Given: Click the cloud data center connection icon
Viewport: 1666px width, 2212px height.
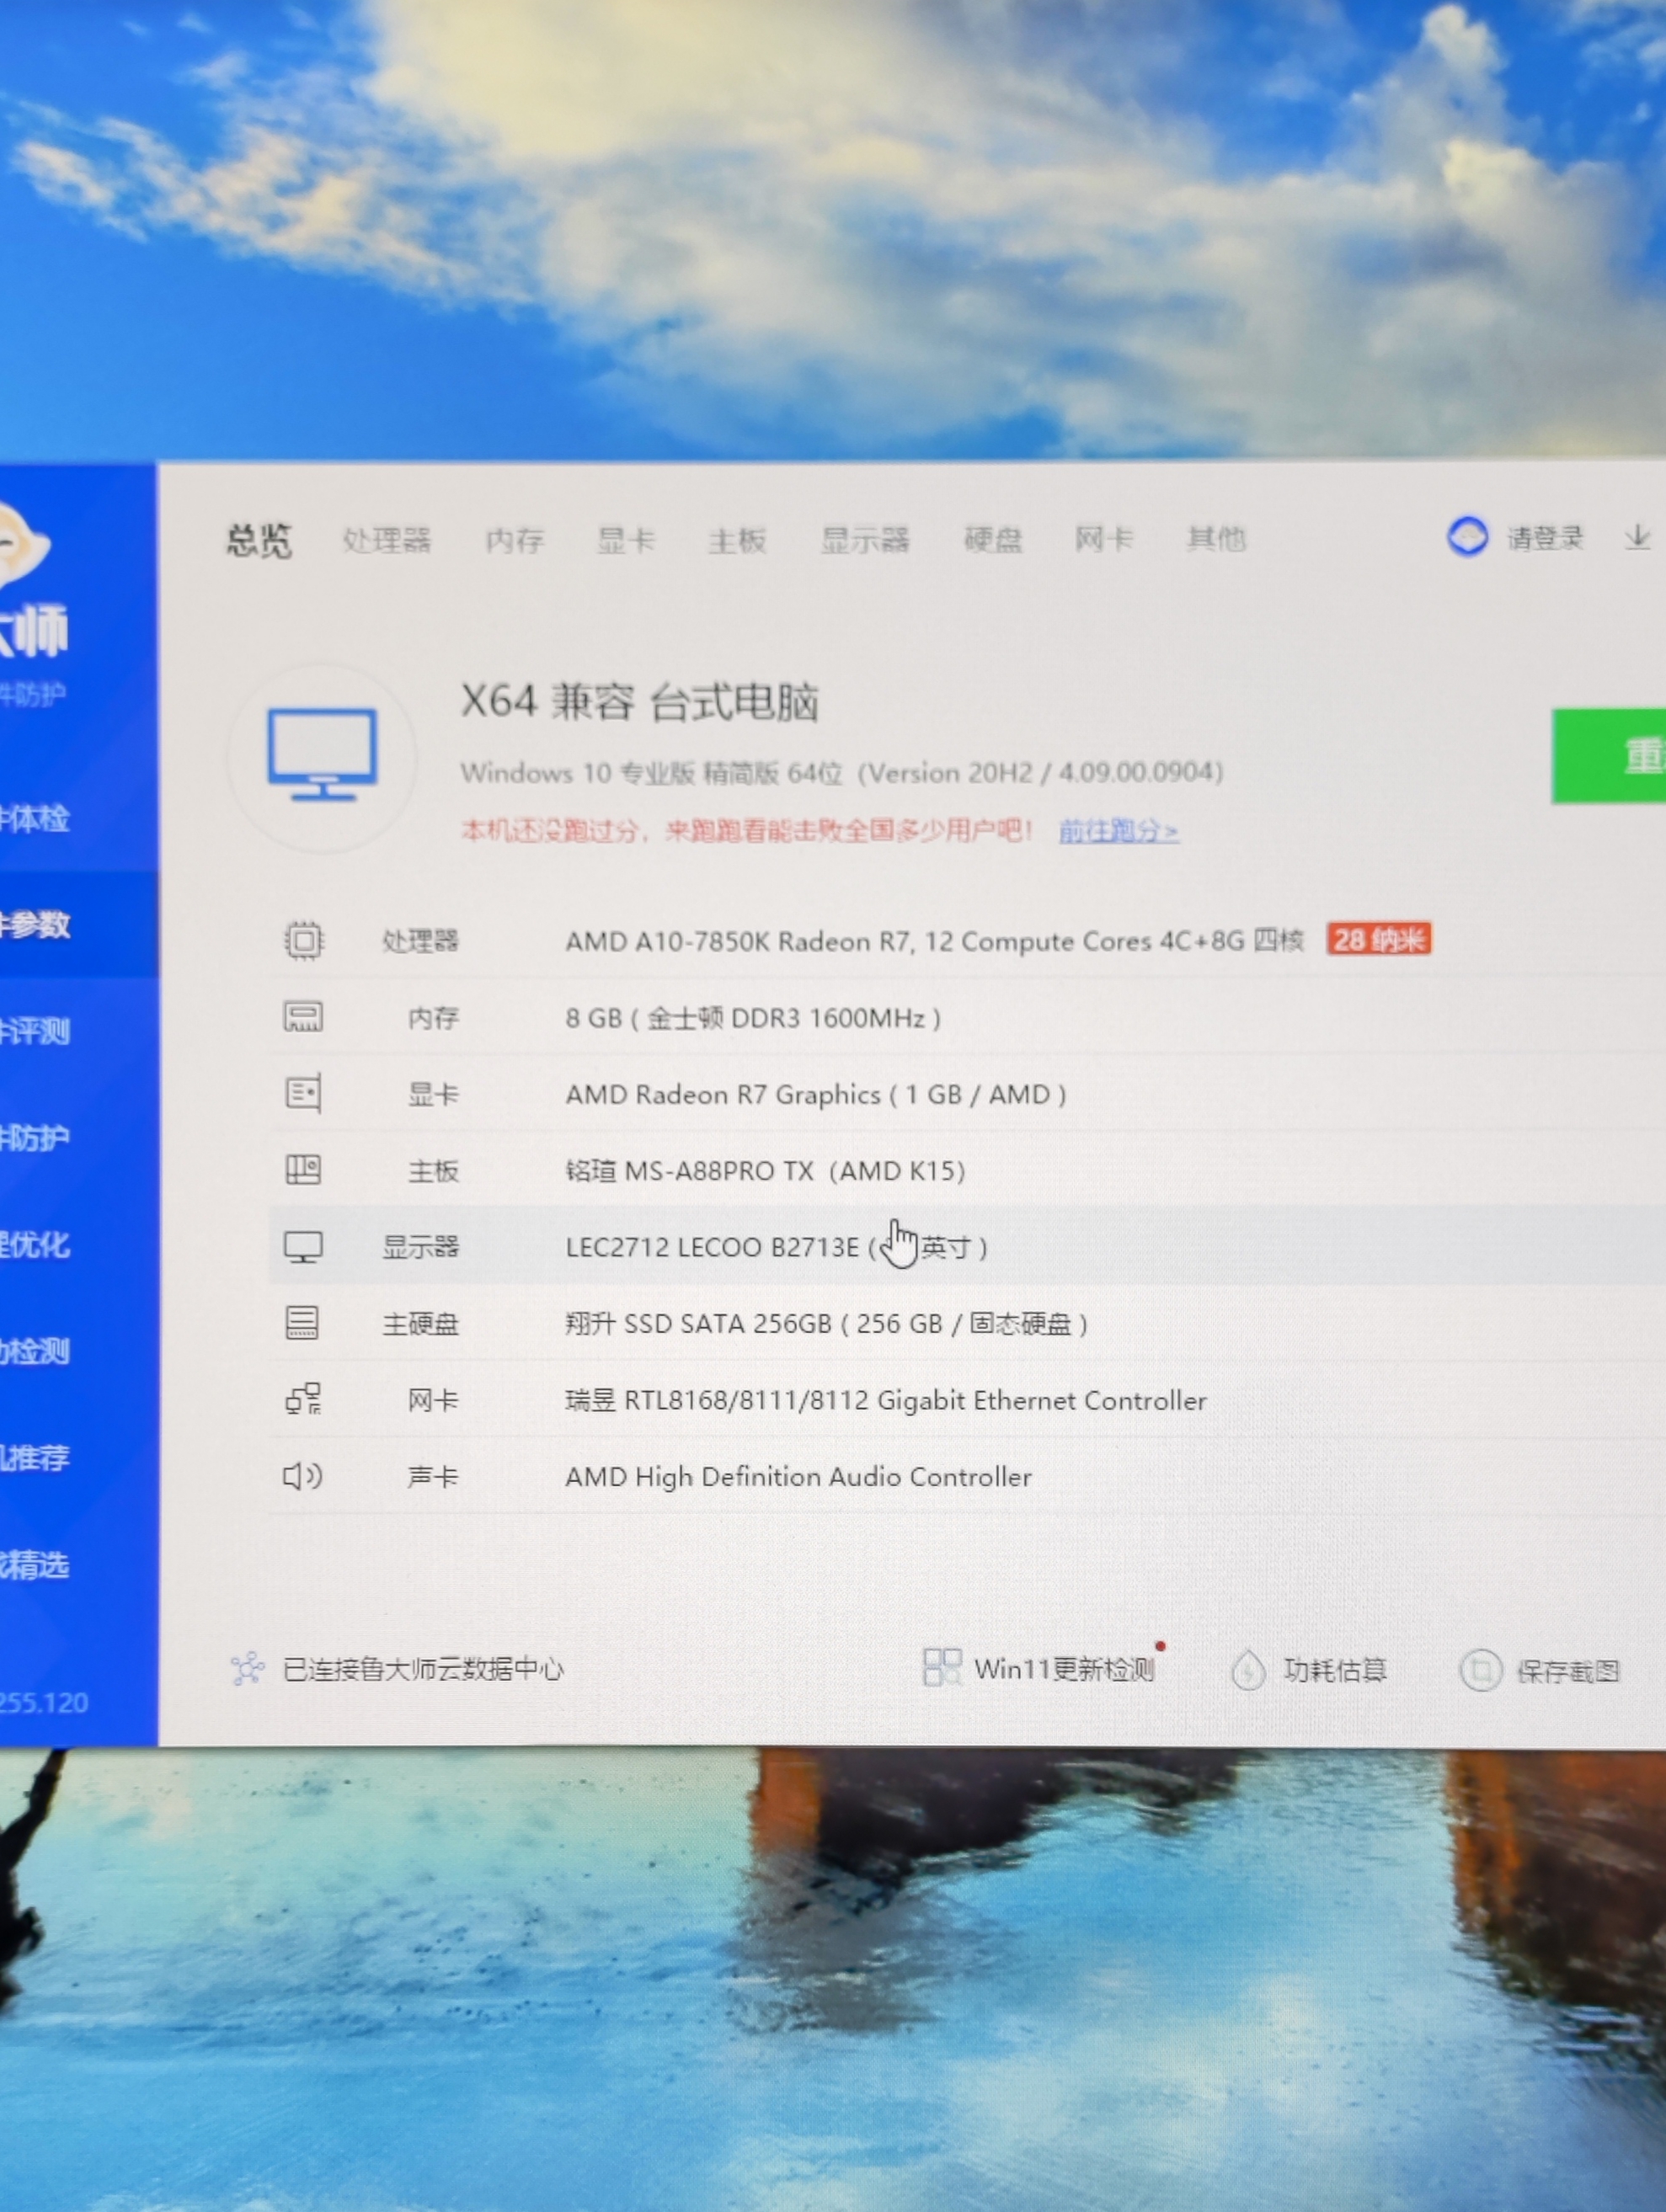Looking at the screenshot, I should pyautogui.click(x=247, y=1668).
